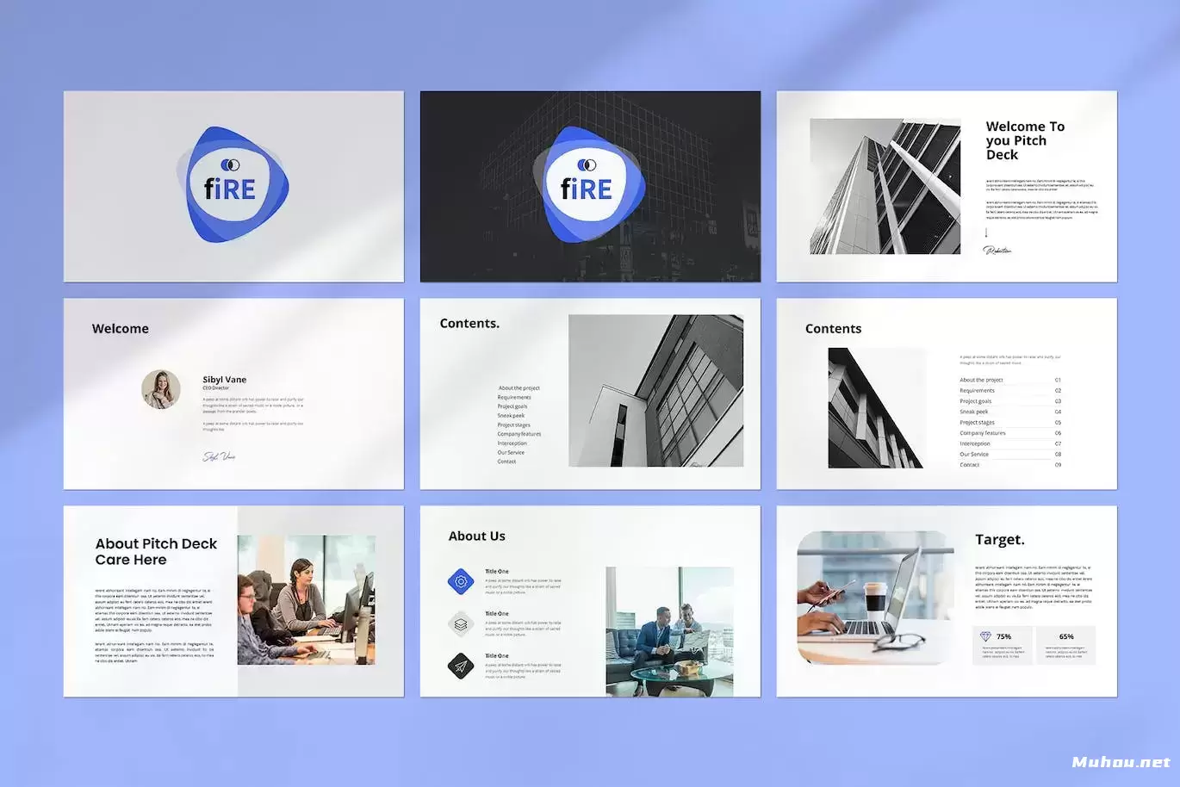Click "Requirements" on the Contents. slide

tap(514, 398)
